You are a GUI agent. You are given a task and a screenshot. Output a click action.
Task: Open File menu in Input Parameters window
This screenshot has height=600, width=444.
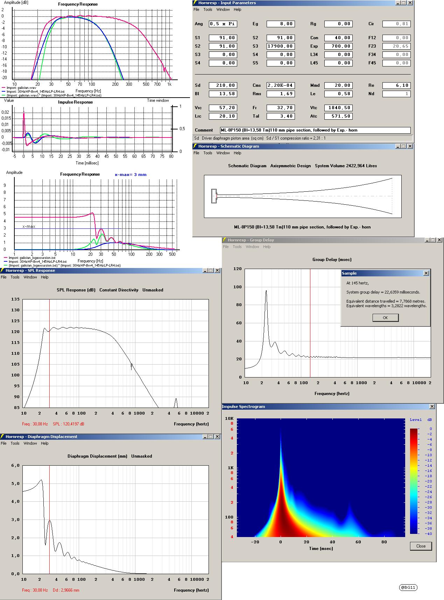196,9
